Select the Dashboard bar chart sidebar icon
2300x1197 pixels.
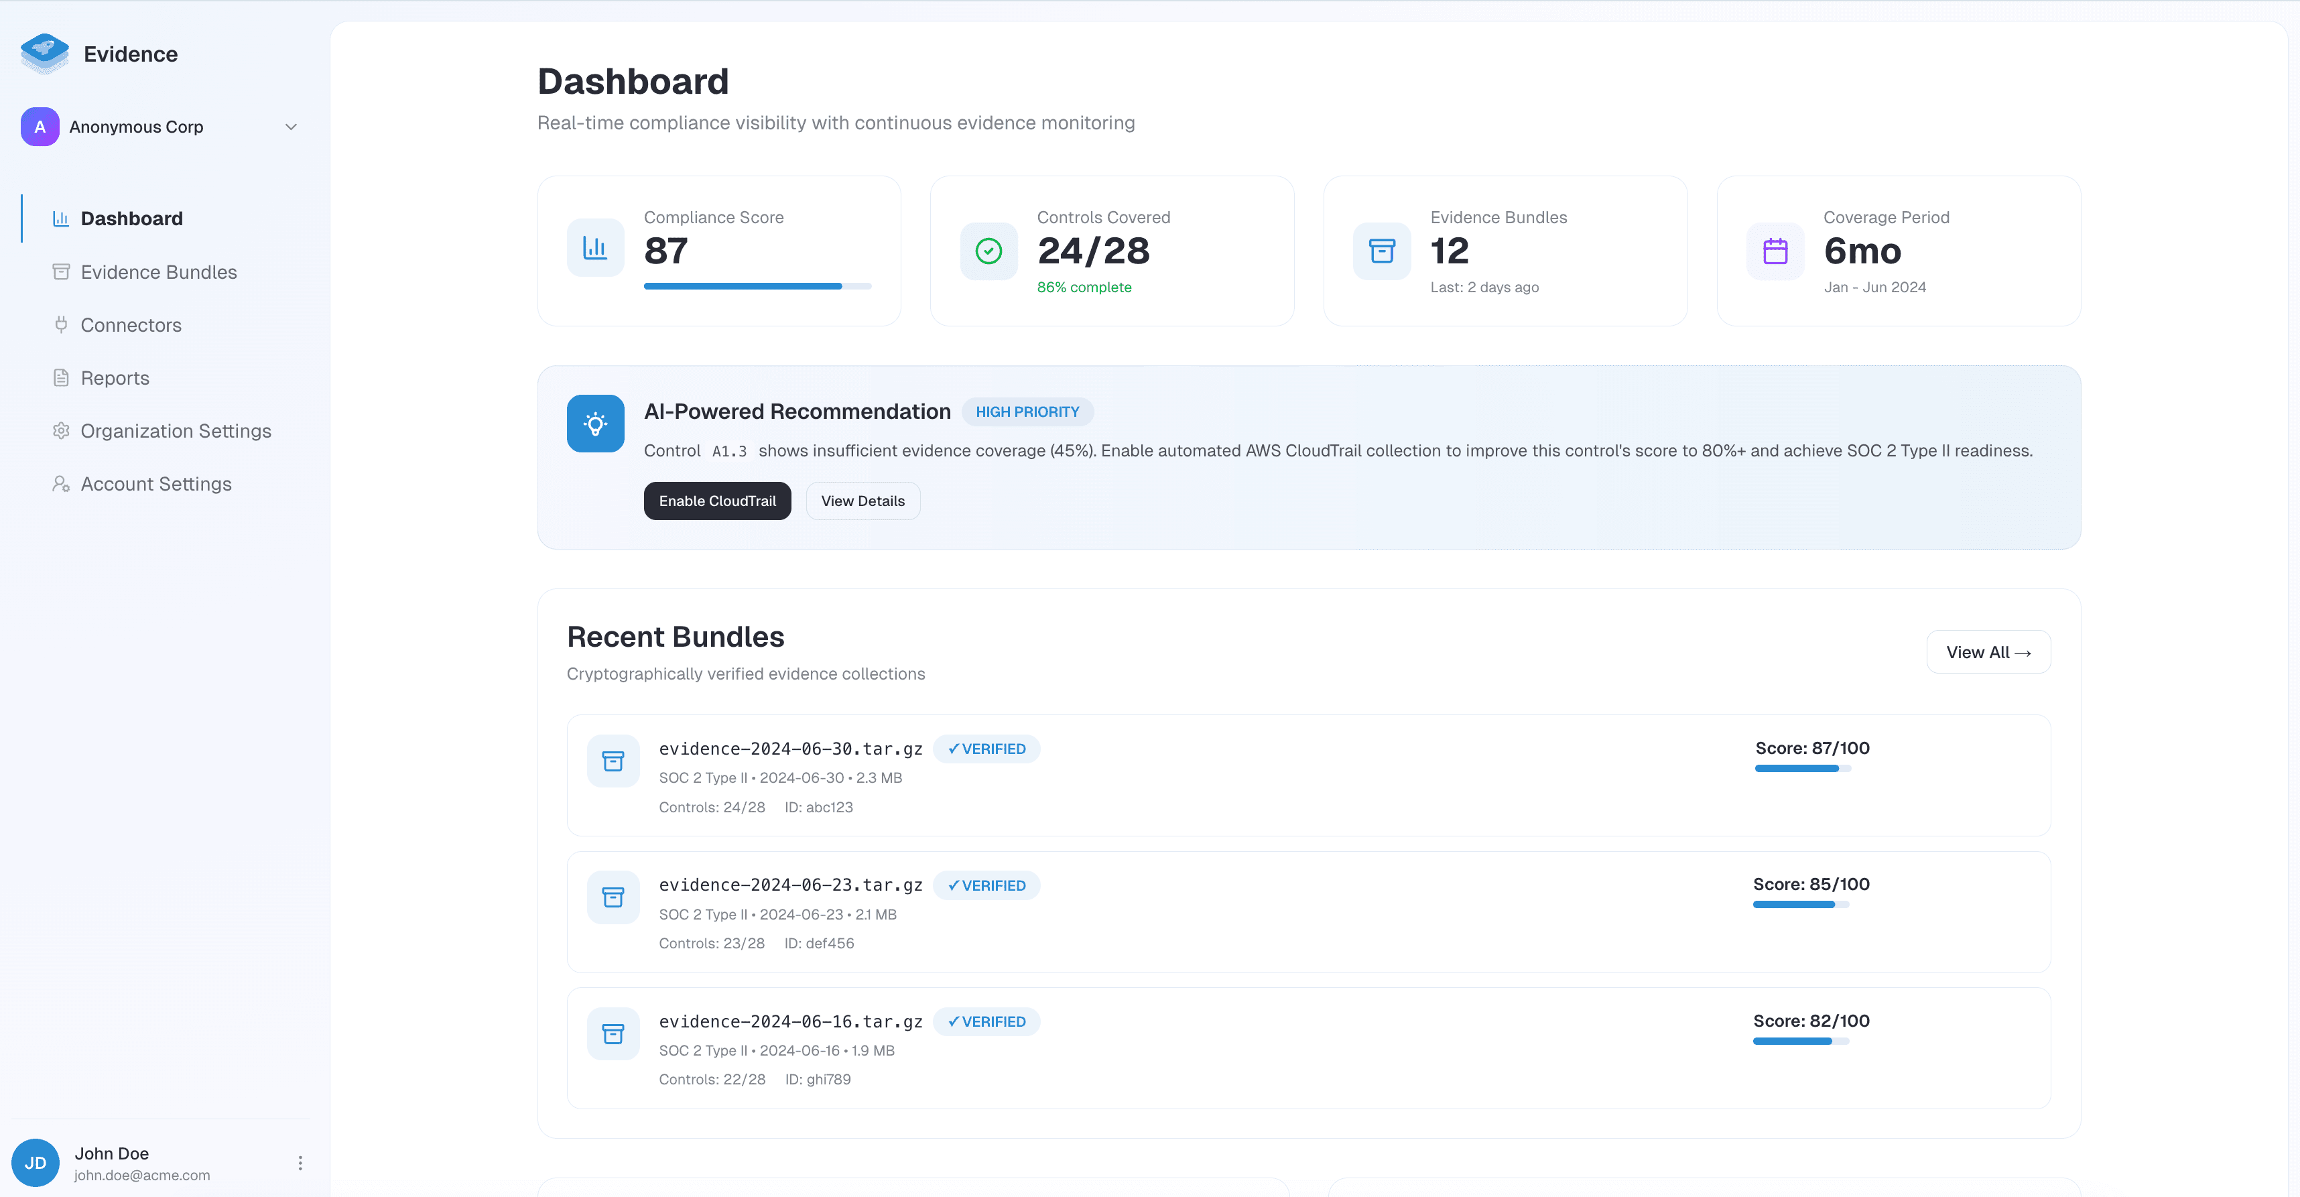[60, 218]
